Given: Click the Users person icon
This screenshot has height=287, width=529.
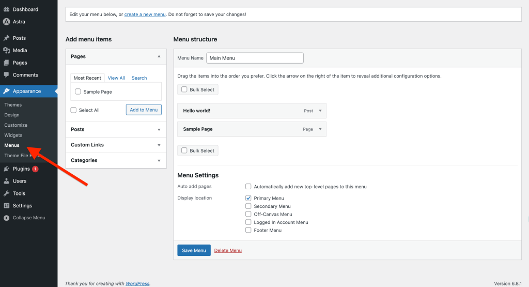Looking at the screenshot, I should [6, 182].
